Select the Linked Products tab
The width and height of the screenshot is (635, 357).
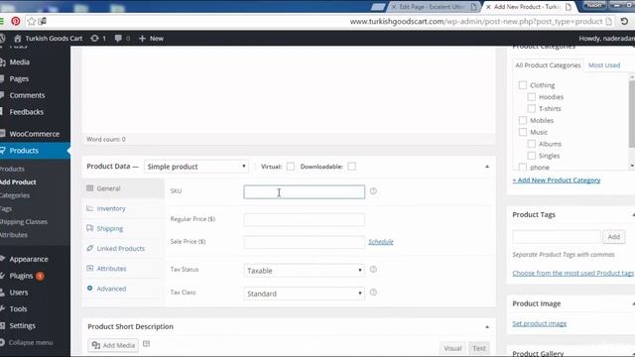point(123,249)
